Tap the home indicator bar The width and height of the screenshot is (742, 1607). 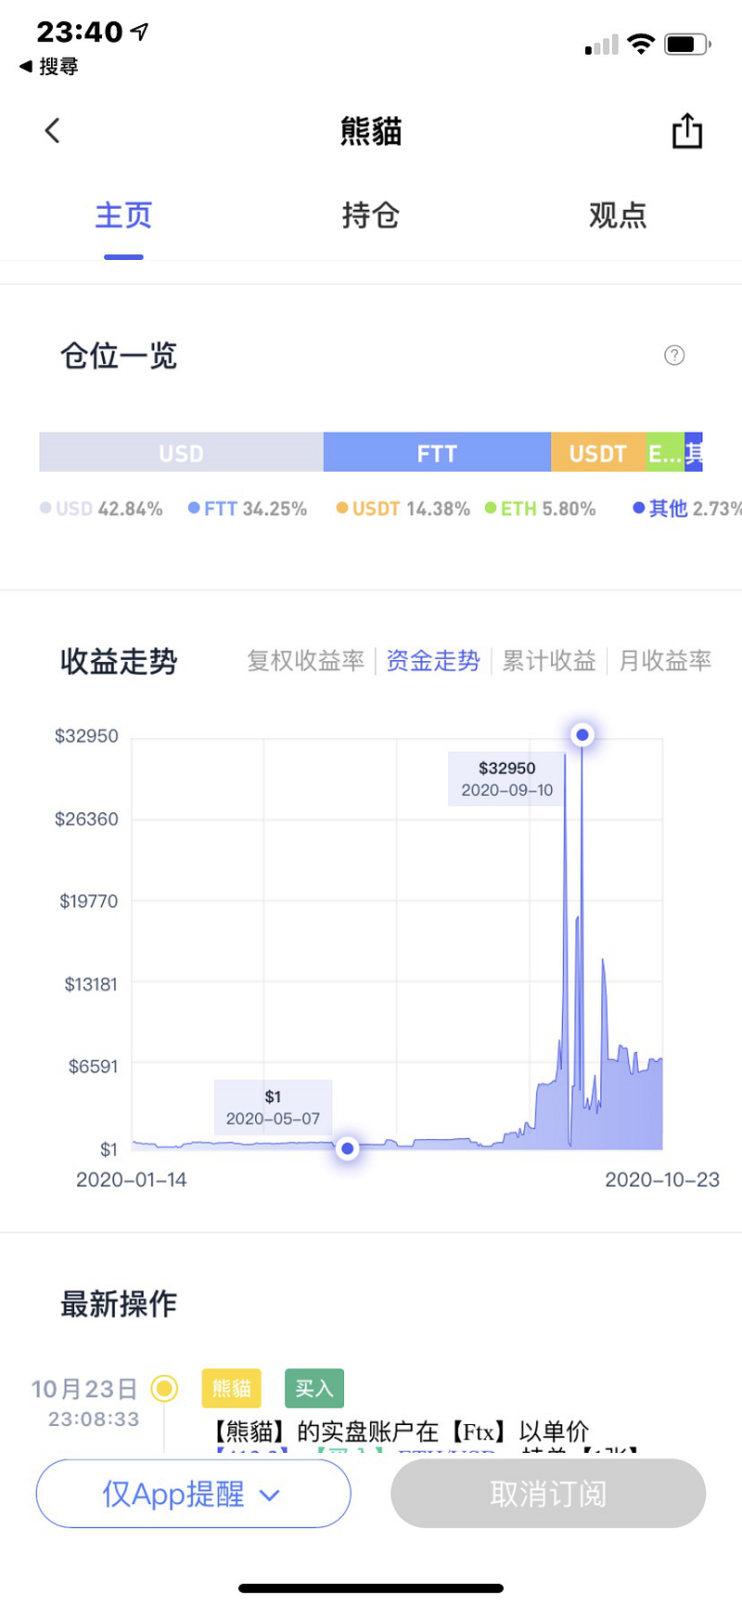[371, 1588]
